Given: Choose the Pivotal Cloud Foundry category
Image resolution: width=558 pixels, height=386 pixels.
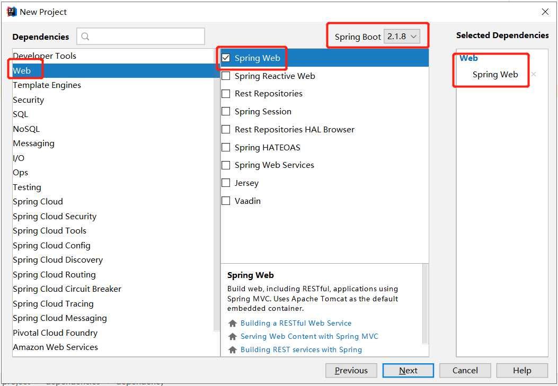Looking at the screenshot, I should [x=113, y=333].
